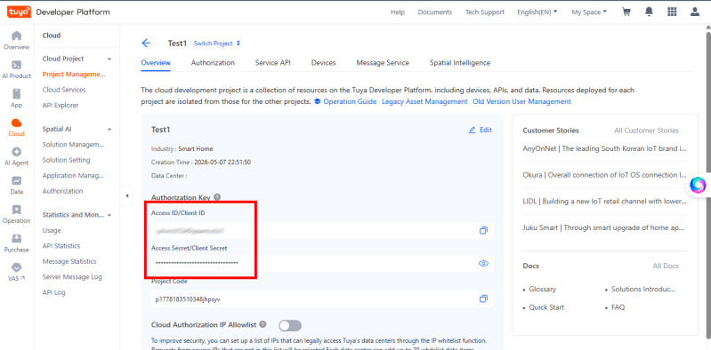Open VAS external link in sidebar
Image resolution: width=711 pixels, height=350 pixels.
click(x=16, y=272)
